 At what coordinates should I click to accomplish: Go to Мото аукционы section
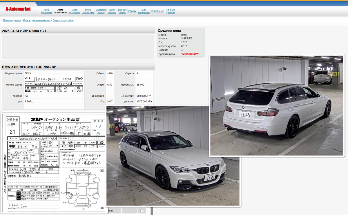75,11
